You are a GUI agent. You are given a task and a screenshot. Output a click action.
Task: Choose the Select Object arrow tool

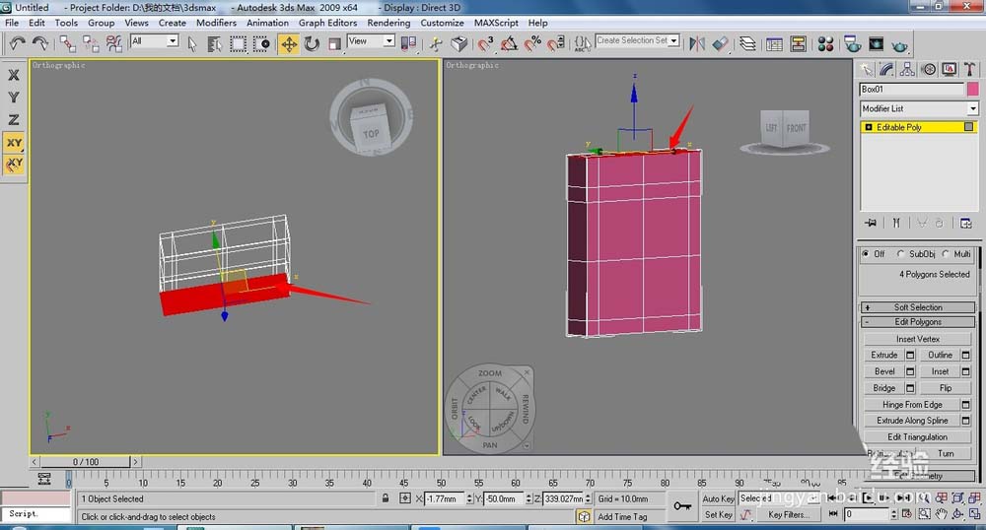coord(192,43)
